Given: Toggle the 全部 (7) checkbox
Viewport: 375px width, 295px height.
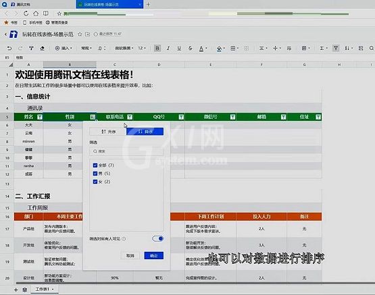Looking at the screenshot, I should coord(95,165).
